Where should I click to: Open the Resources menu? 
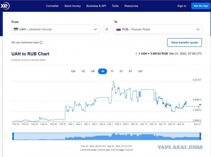coord(131,6)
